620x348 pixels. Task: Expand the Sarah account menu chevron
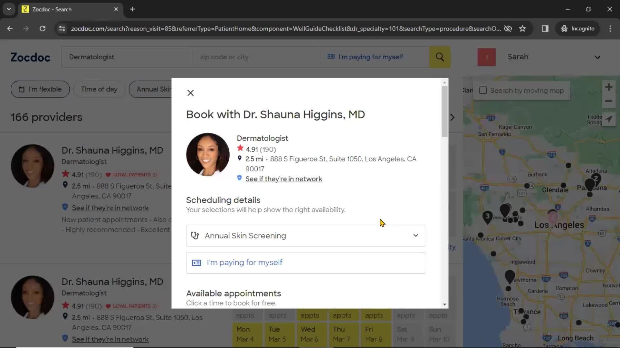(597, 57)
